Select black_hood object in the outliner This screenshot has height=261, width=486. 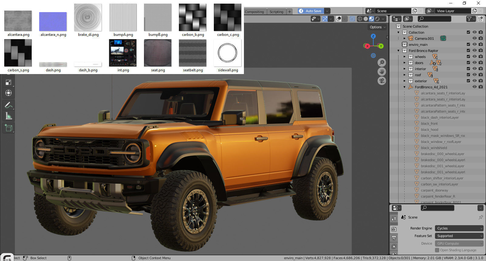click(430, 130)
